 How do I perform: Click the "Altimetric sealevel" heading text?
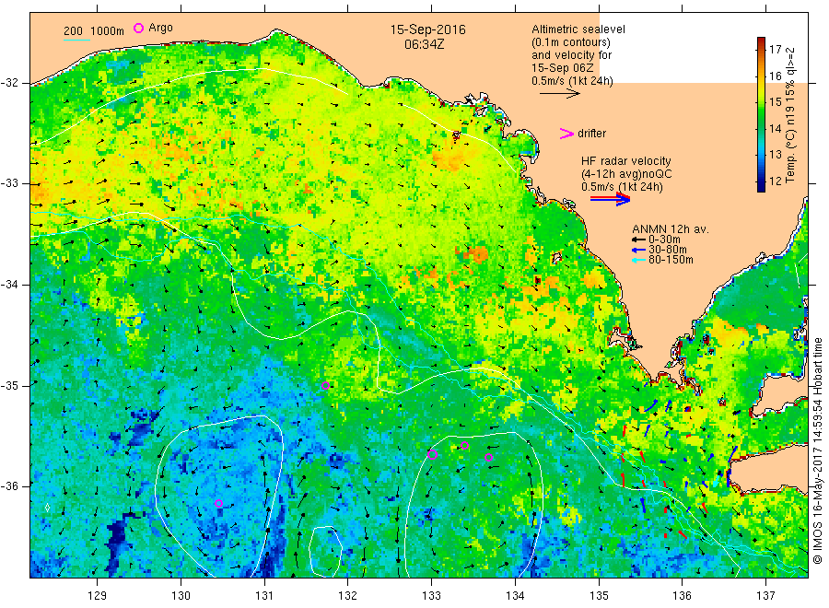[578, 29]
